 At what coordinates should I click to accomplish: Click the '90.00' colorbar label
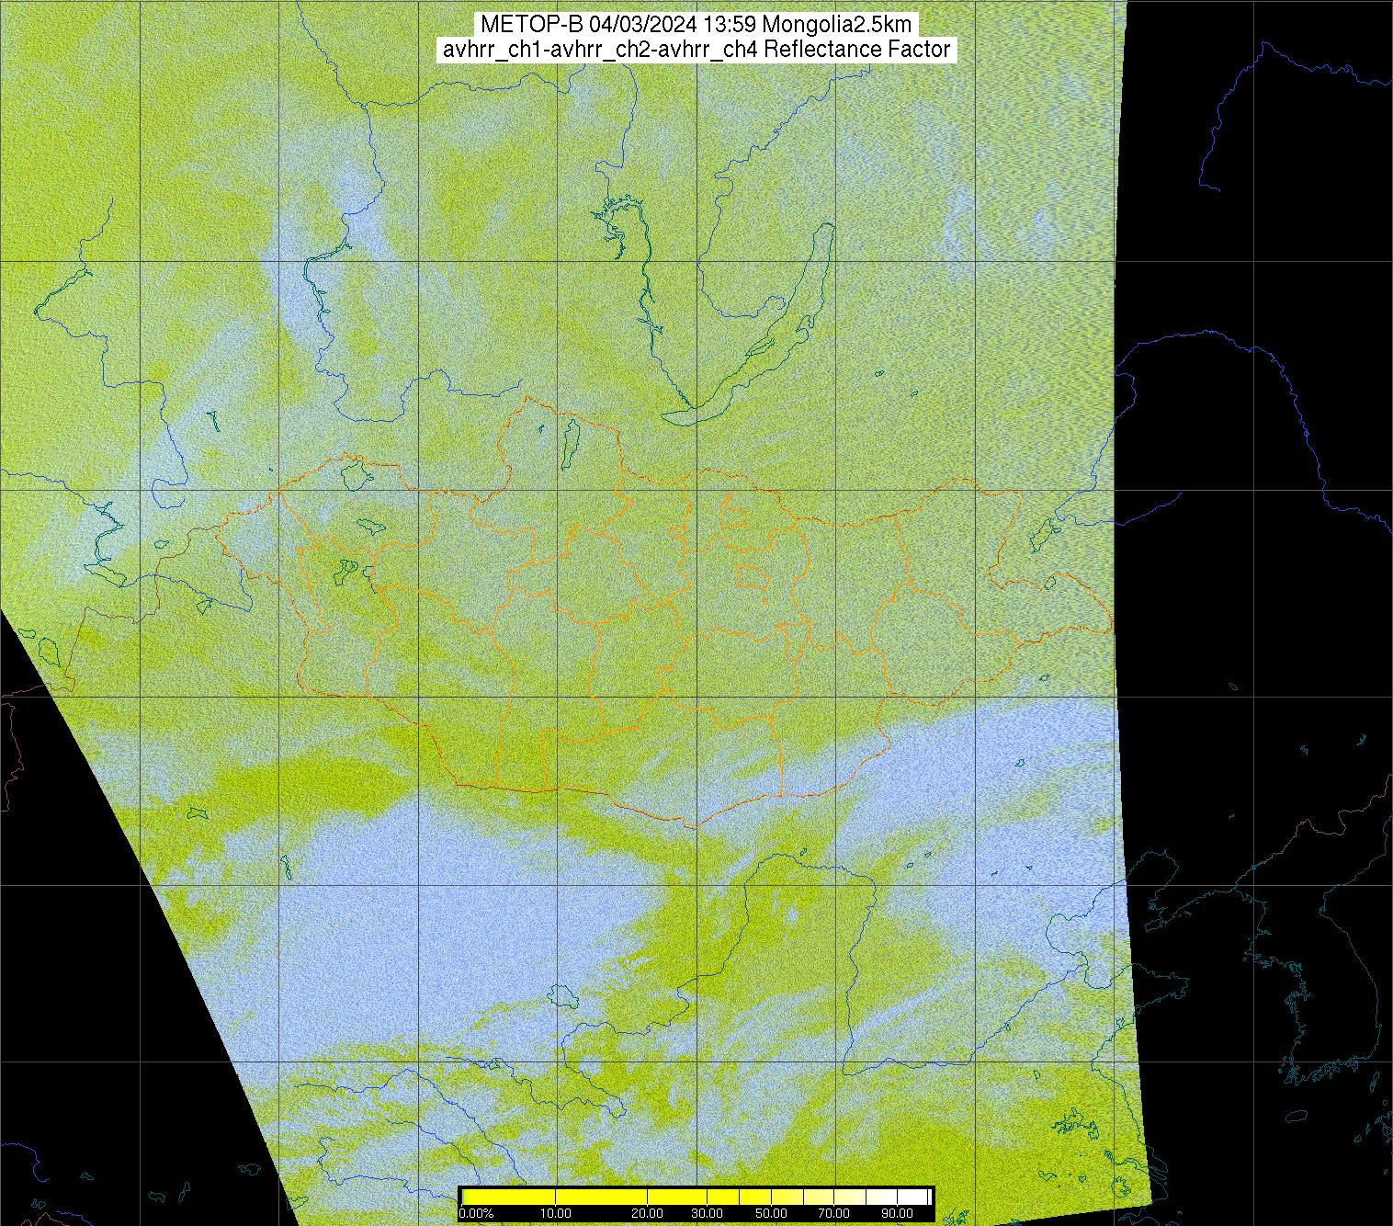(x=898, y=1213)
